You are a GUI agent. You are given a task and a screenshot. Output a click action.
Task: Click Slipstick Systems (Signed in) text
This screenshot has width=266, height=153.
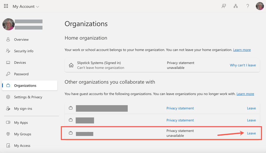coord(99,63)
